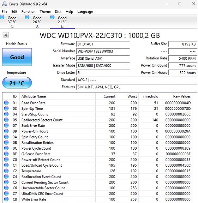Open the File menu
198x203 pixels.
(4, 12)
